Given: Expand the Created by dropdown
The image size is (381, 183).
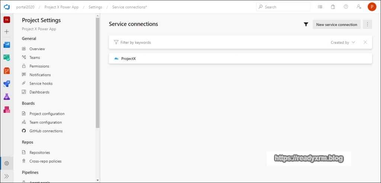Looking at the screenshot, I should click(343, 42).
